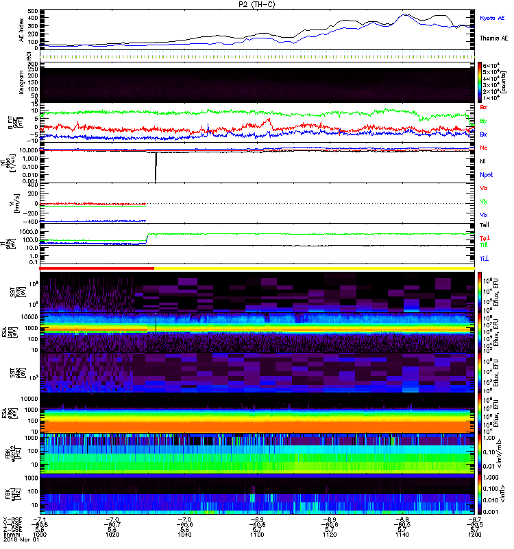Click the 1000 time tick label

(x=40, y=535)
